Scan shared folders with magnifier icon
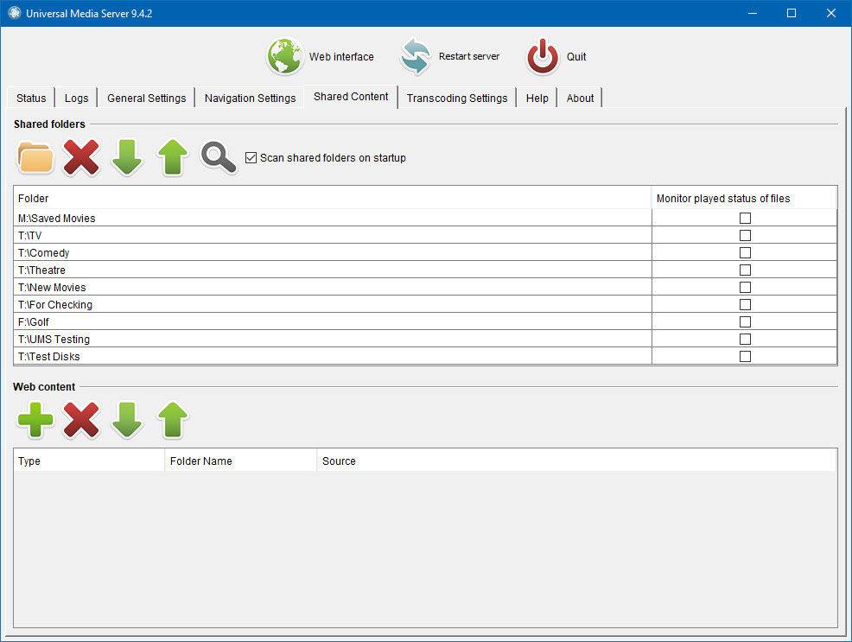Viewport: 852px width, 642px height. click(219, 157)
